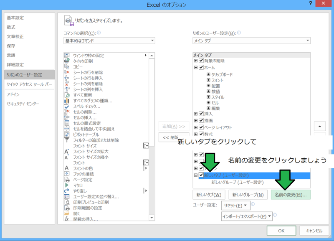Toggle the 数式 tab checkbox
The image size is (334, 241).
(x=201, y=134)
